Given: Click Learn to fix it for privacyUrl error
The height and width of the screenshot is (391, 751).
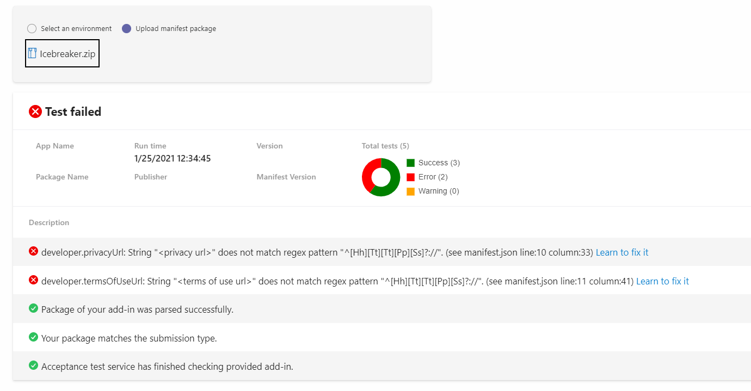Looking at the screenshot, I should tap(621, 252).
